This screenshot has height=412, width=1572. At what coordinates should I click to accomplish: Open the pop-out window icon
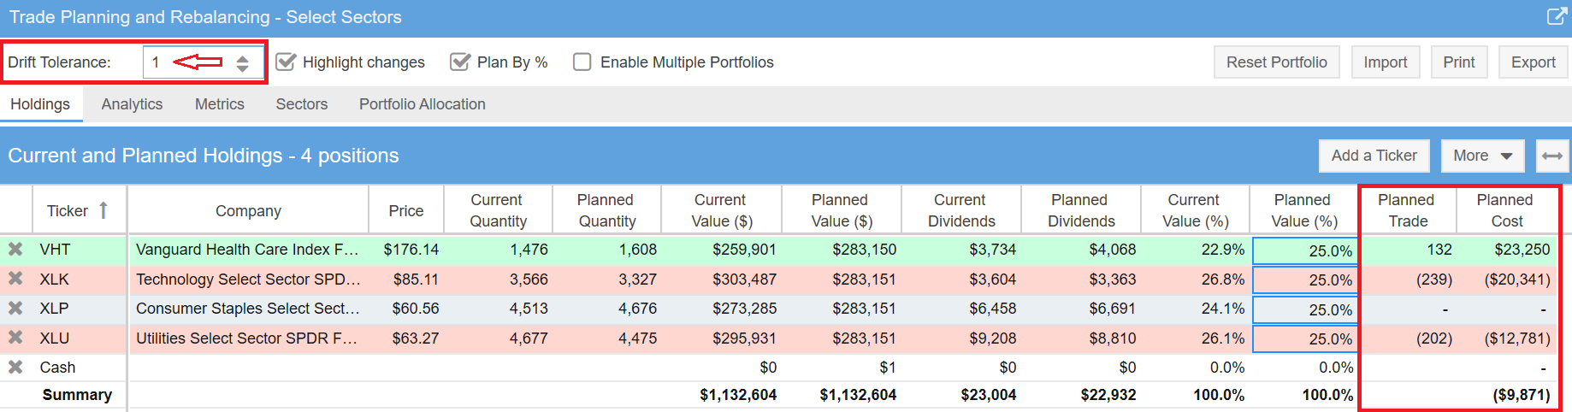1557,16
